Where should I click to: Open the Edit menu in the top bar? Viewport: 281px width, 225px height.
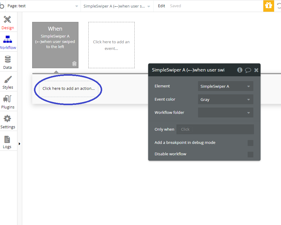161,6
